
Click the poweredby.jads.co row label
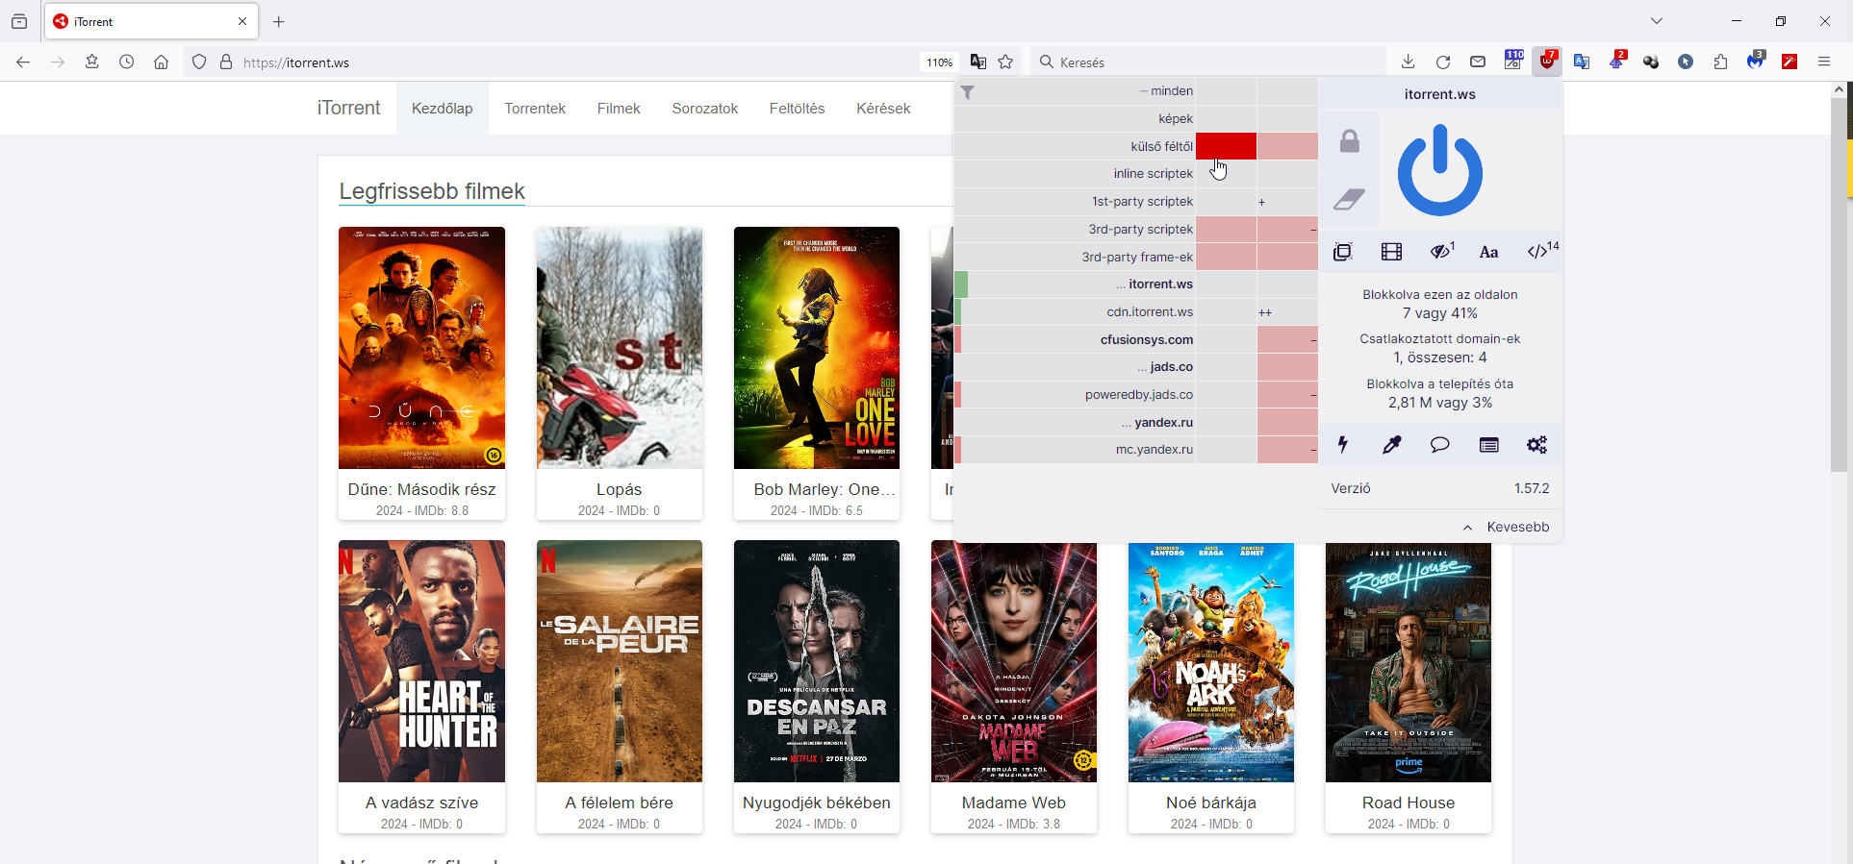pyautogui.click(x=1139, y=395)
